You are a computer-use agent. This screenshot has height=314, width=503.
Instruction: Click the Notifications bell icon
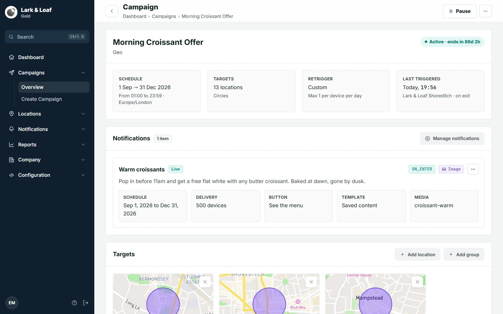tap(12, 129)
